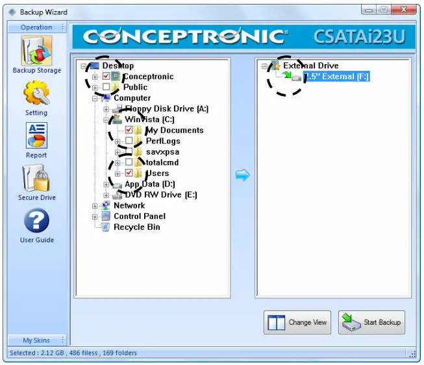Image resolution: width=424 pixels, height=365 pixels.
Task: Click the Backup Wizard title bar icon
Action: tap(12, 12)
